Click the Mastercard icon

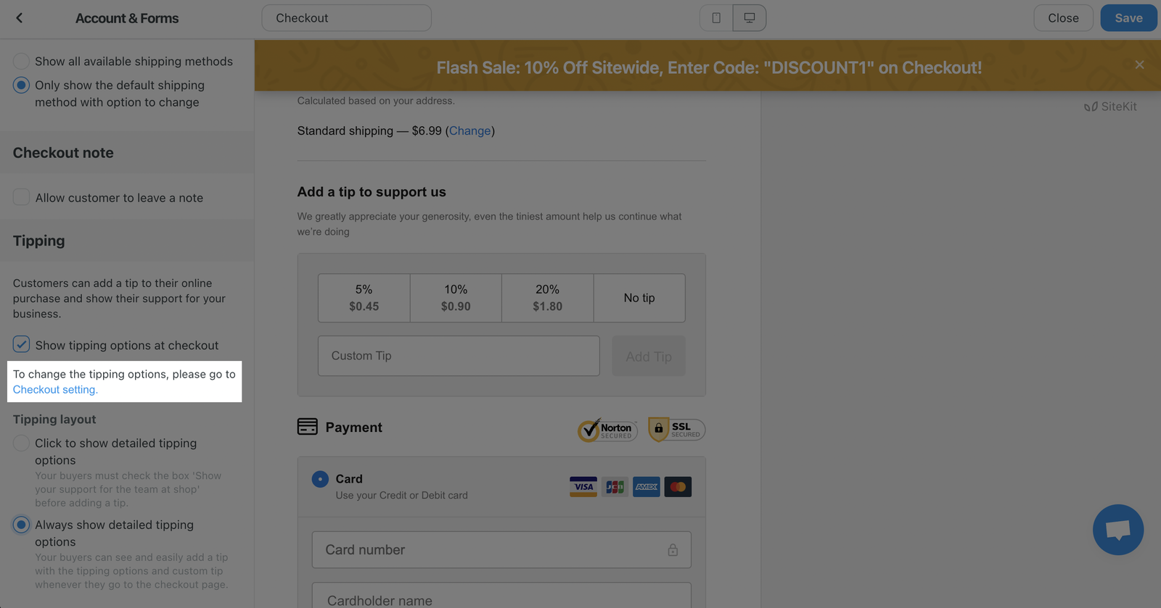(x=678, y=487)
